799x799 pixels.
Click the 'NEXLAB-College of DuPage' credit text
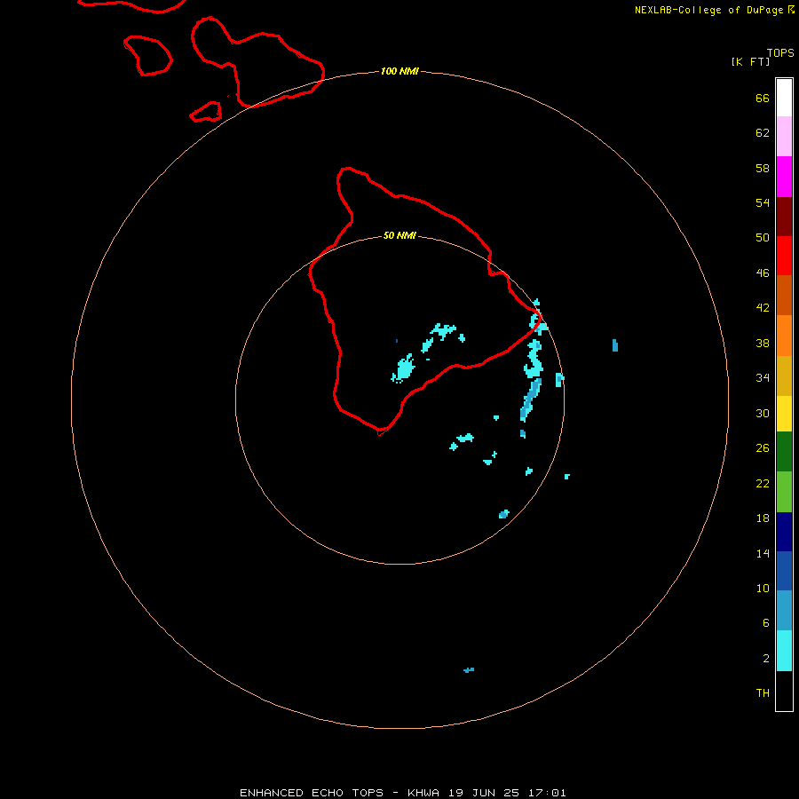click(x=708, y=10)
